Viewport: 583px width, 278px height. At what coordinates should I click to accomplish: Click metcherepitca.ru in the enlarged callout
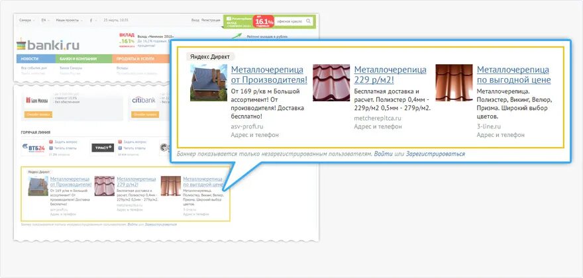(x=378, y=118)
